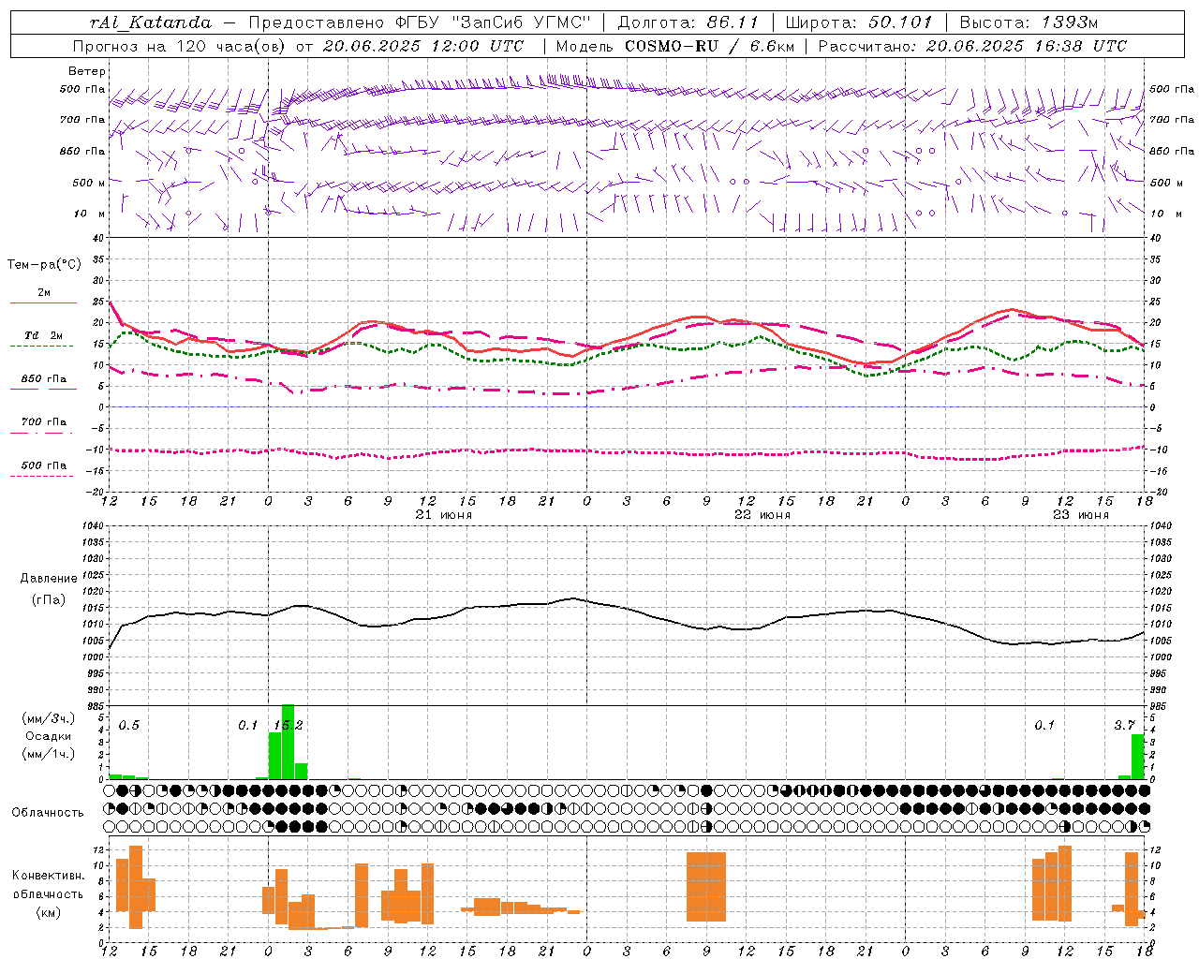Click the (гПа) unit label under Давление
This screenshot has height=959, width=1199.
click(x=49, y=599)
